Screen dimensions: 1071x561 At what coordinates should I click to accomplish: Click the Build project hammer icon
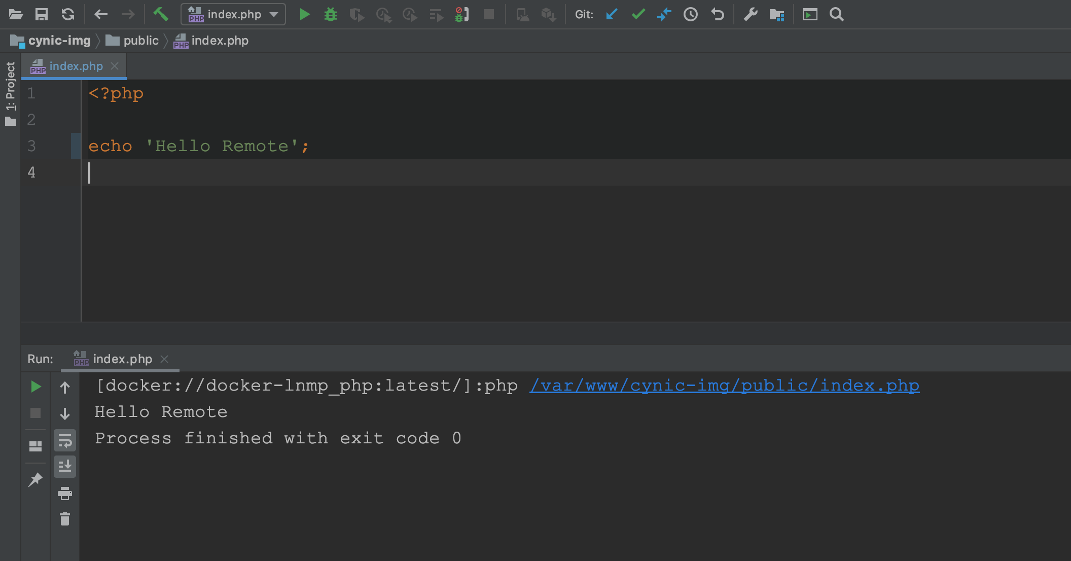(161, 14)
